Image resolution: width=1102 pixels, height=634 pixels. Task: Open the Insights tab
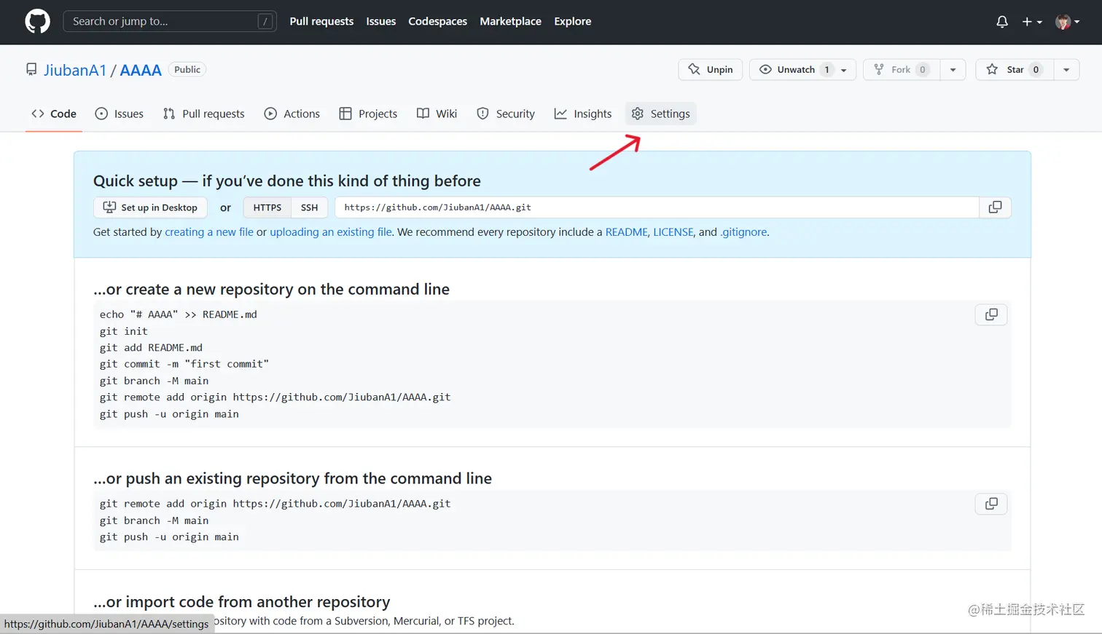583,114
